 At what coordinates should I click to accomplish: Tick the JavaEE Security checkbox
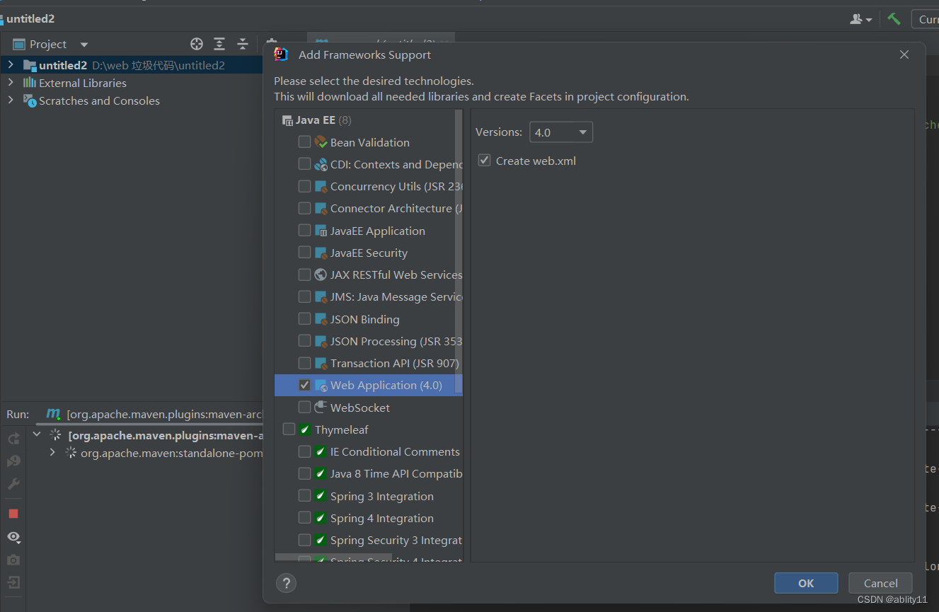(x=304, y=253)
